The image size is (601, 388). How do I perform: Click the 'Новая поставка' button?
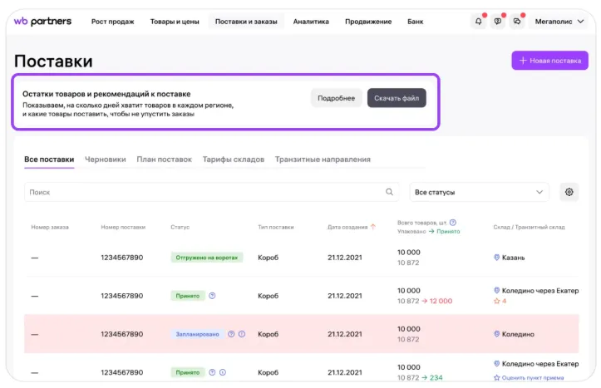pos(549,61)
